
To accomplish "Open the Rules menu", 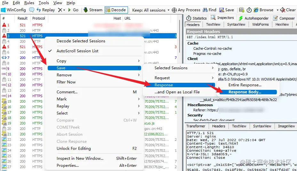I will (x=29, y=3).
